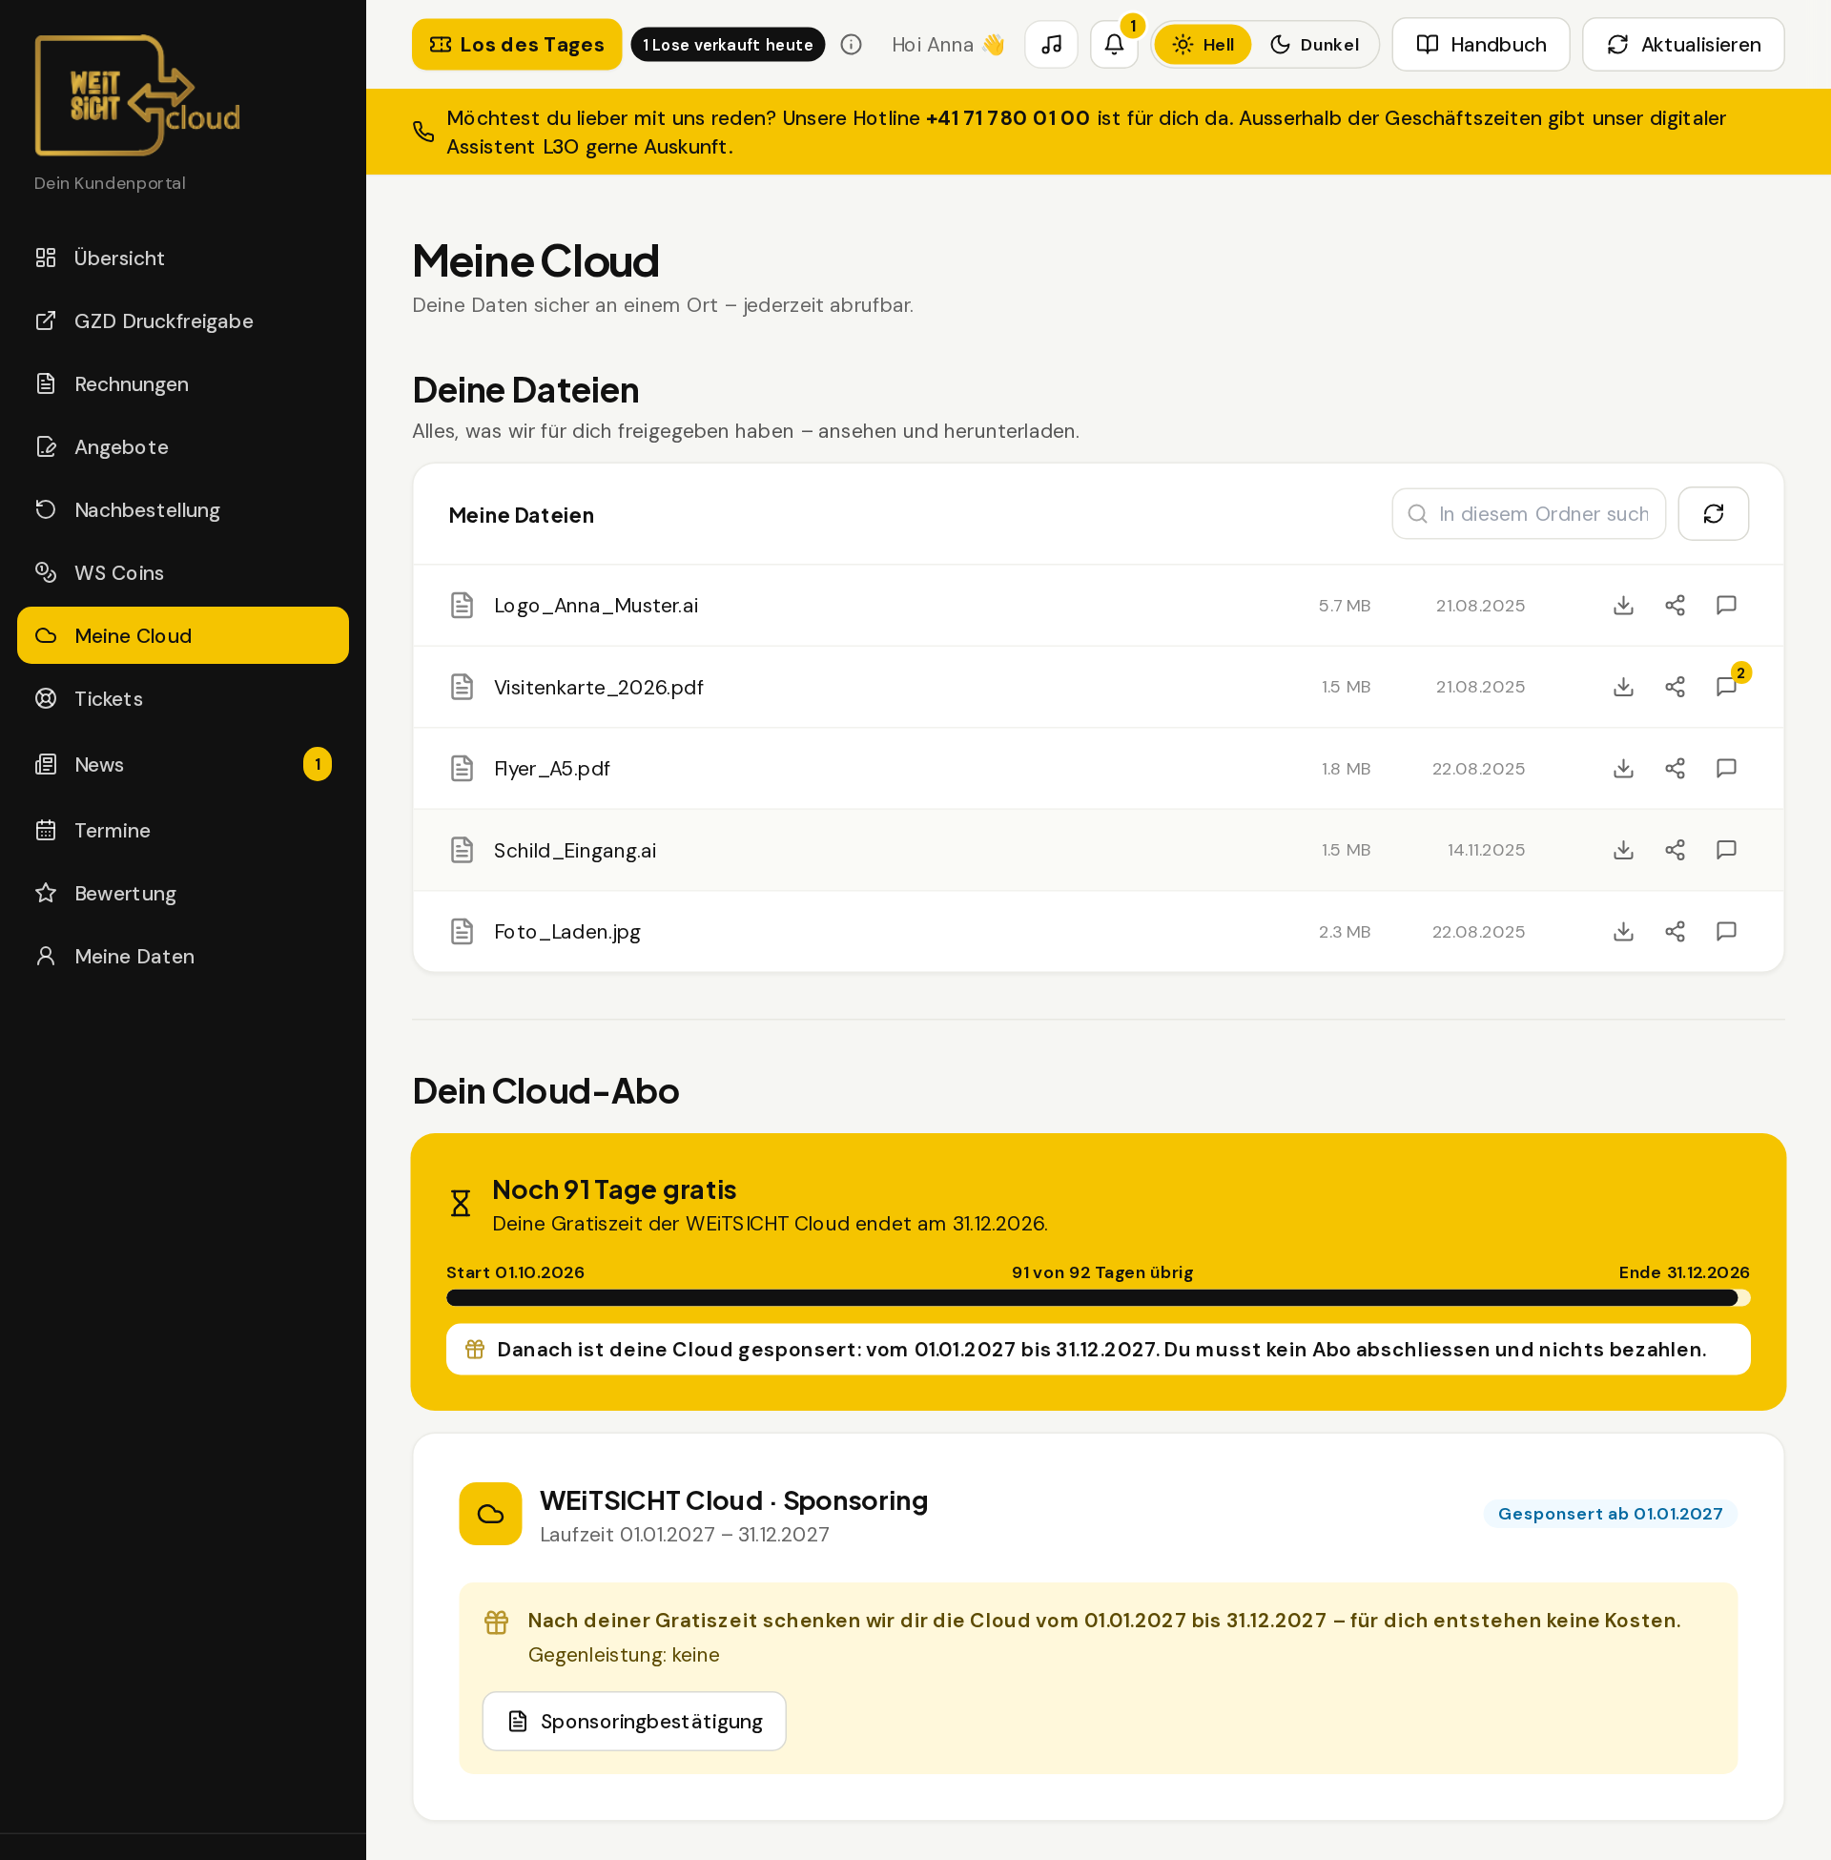Open comments on Visitenkarte_2026.pdf

(1726, 687)
